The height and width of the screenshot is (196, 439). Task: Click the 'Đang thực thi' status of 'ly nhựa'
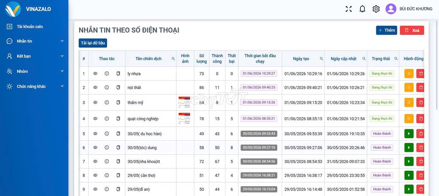pos(382,74)
